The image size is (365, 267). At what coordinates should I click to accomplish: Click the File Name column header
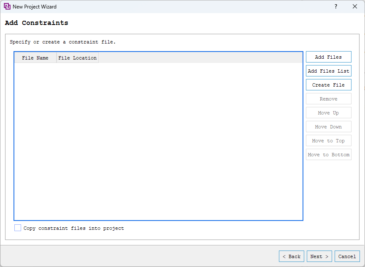click(35, 57)
